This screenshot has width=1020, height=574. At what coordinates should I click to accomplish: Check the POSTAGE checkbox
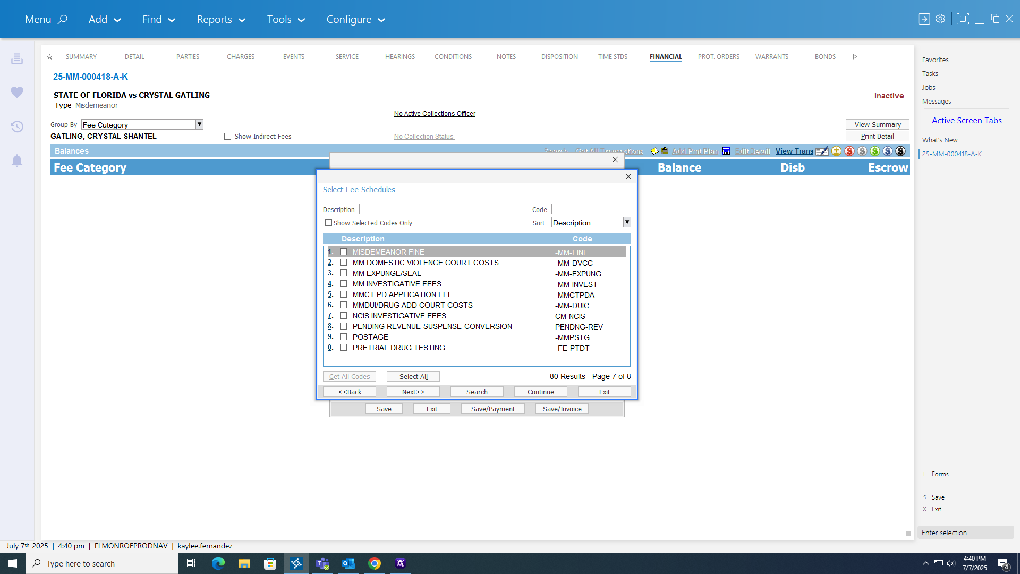tap(344, 337)
